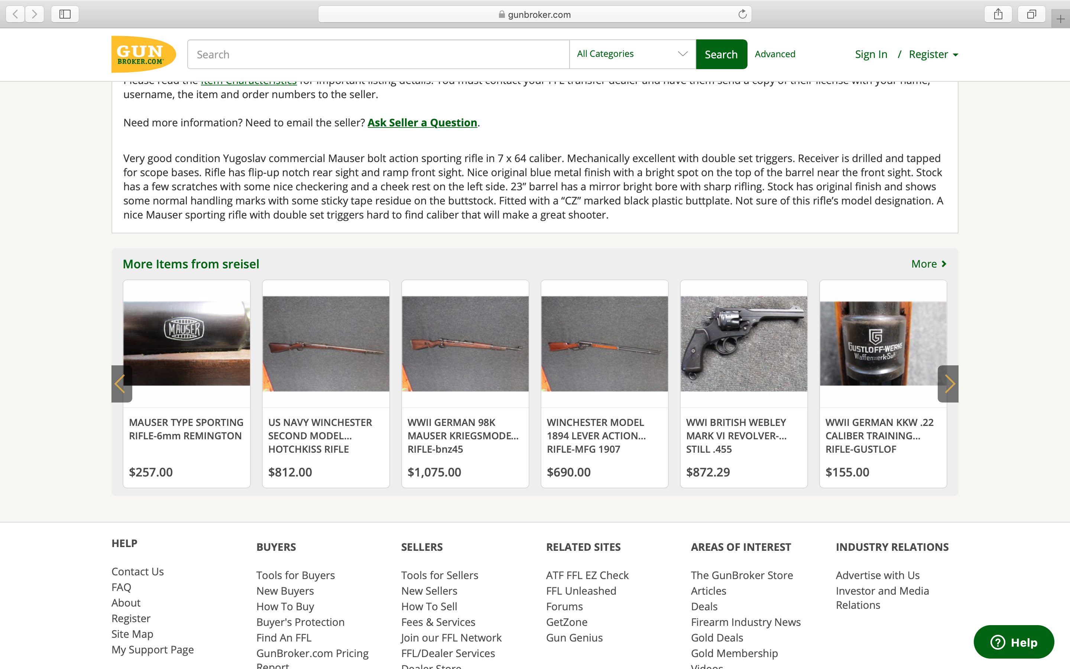This screenshot has width=1070, height=669.
Task: Click the green Search button
Action: 721,54
